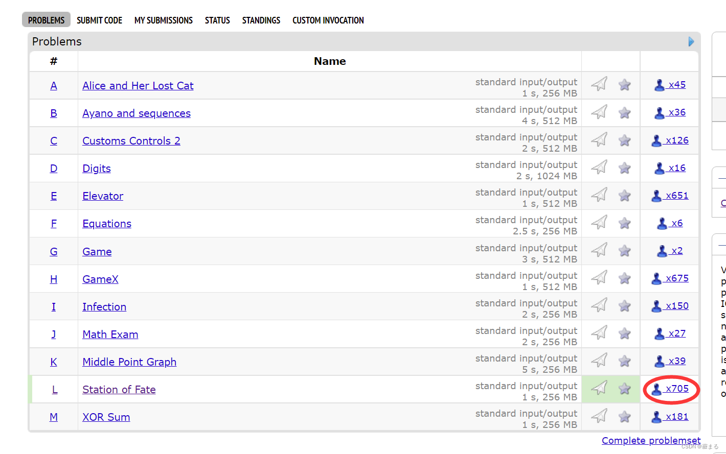View x126 solvers for Customs Controls 2

pos(670,140)
